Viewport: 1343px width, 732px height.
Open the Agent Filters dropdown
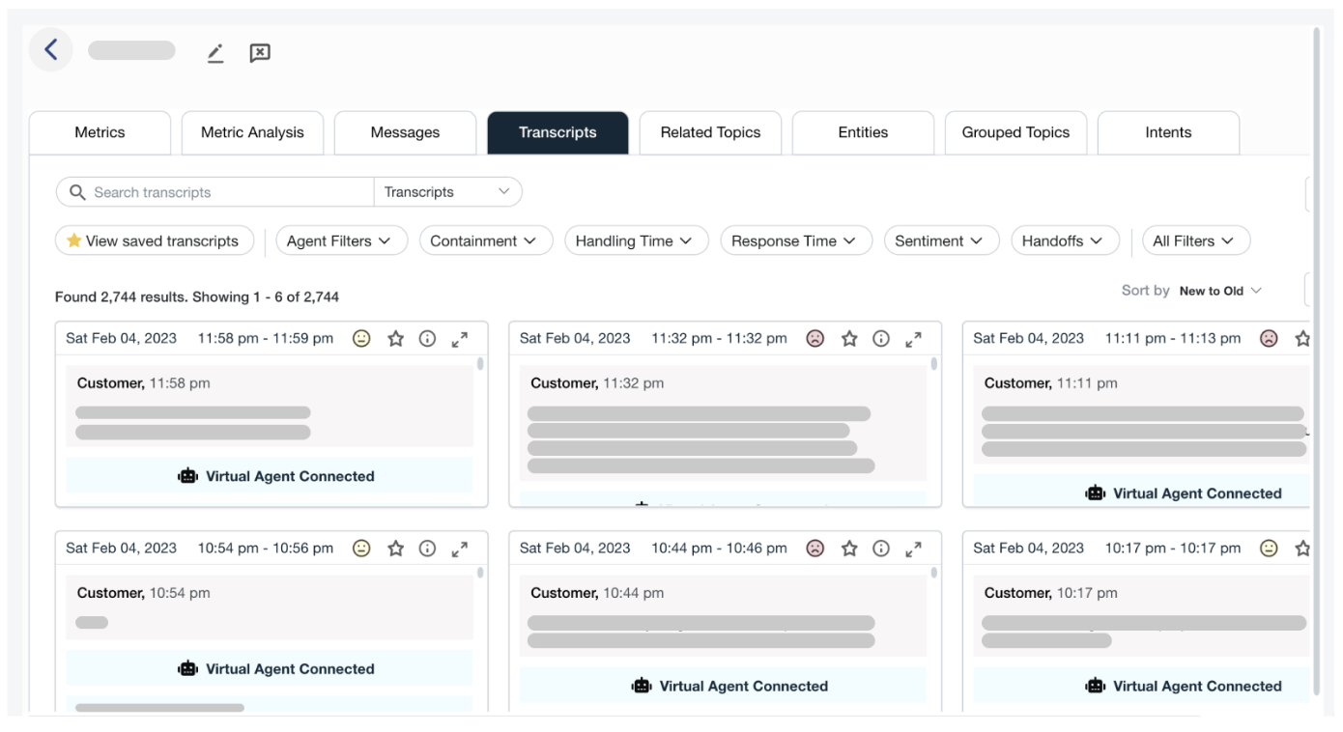[339, 240]
